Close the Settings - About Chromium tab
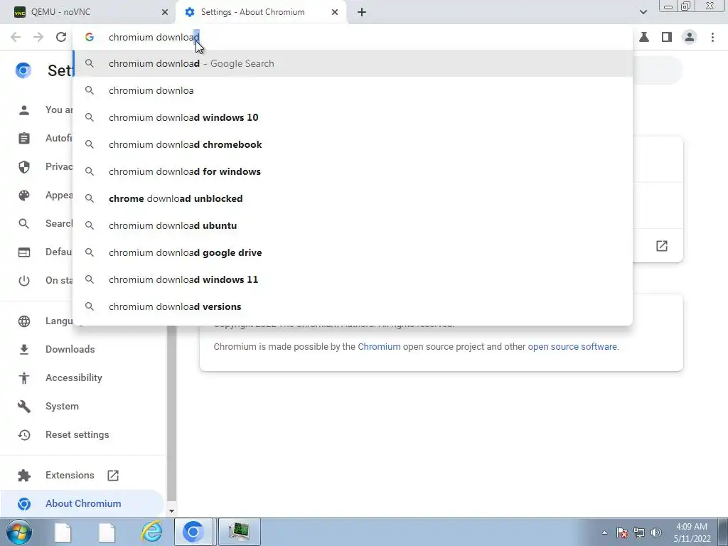 [335, 12]
